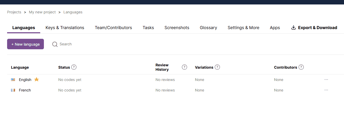Open the Screenshots tab
The width and height of the screenshot is (344, 125).
(177, 28)
